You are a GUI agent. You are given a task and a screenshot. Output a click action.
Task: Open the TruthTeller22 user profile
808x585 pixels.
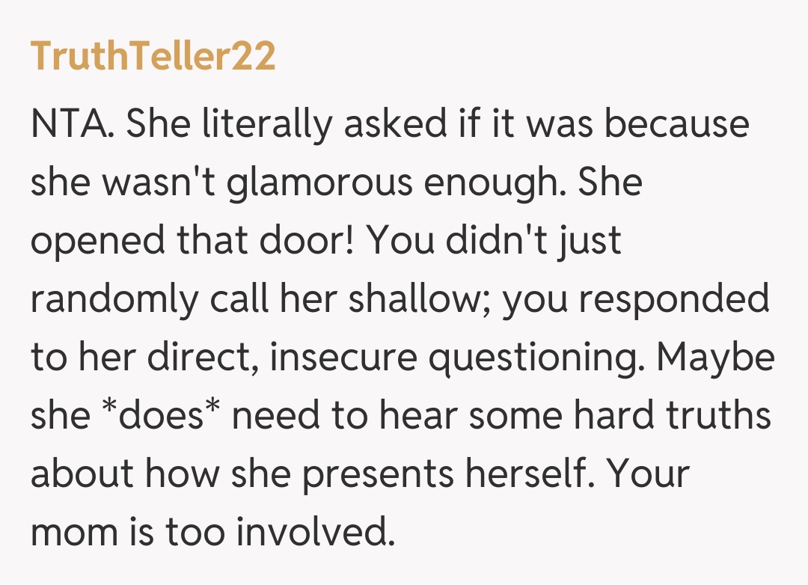[153, 56]
